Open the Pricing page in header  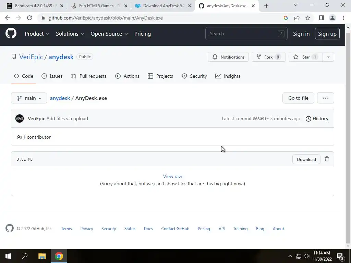[x=143, y=34]
